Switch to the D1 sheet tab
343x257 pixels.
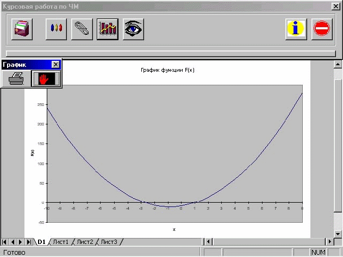click(41, 242)
